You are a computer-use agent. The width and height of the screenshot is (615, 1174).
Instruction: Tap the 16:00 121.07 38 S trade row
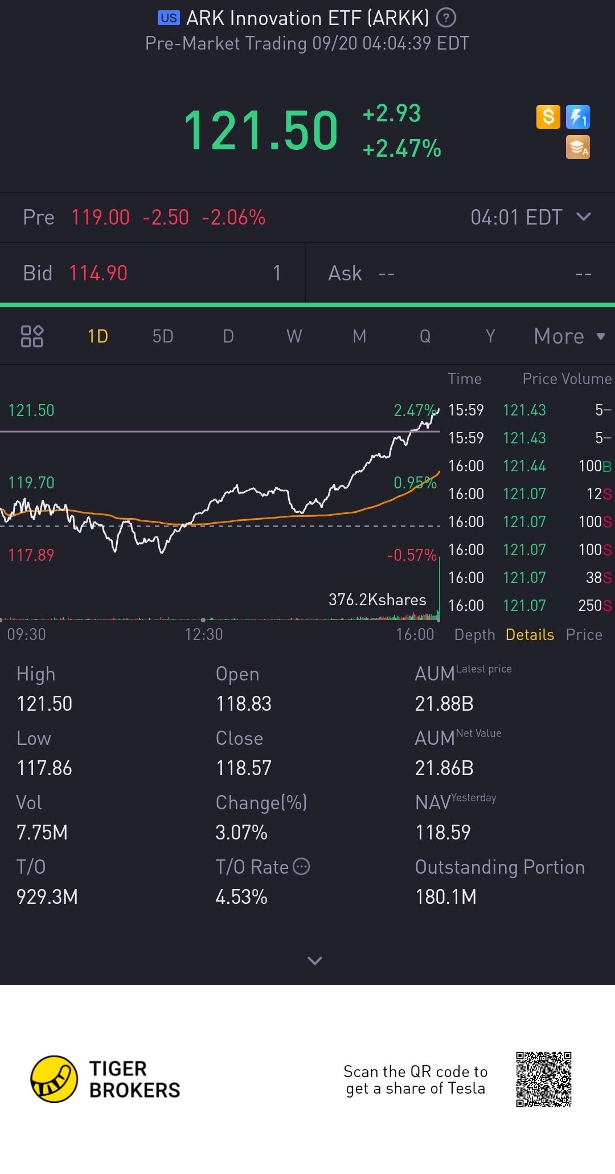click(x=530, y=578)
